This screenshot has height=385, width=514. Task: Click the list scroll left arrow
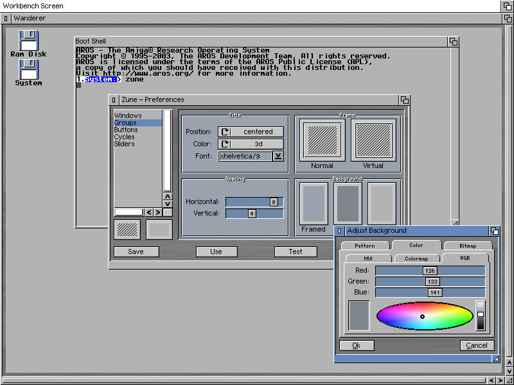coord(149,212)
